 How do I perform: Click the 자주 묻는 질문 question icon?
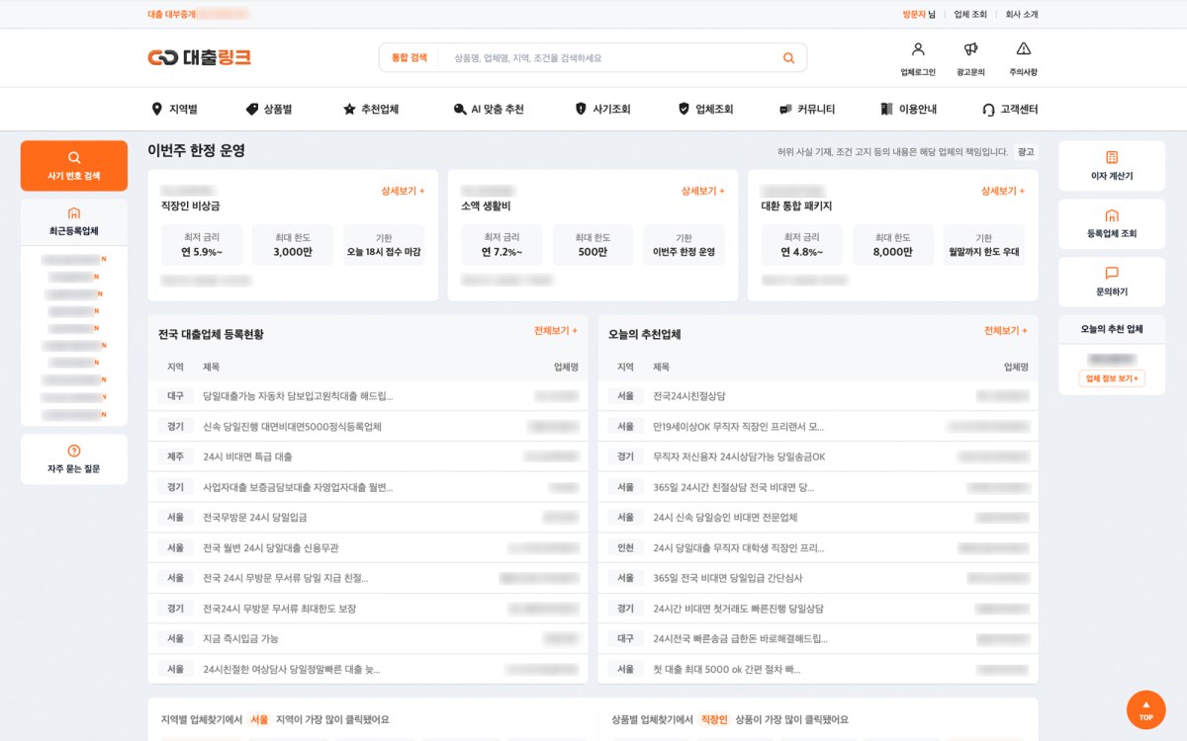pyautogui.click(x=74, y=451)
